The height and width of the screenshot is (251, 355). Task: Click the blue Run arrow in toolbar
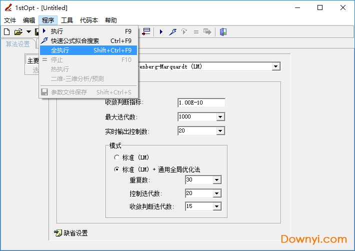pos(161,31)
